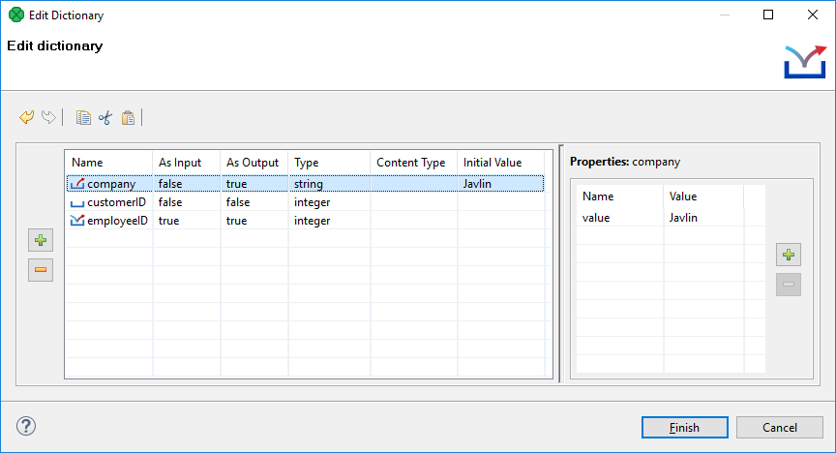Click the Finish button
Viewport: 836px width, 453px height.
tap(685, 428)
